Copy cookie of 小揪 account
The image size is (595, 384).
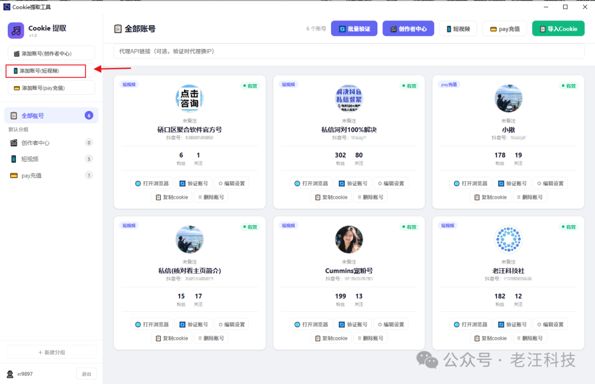pos(490,197)
